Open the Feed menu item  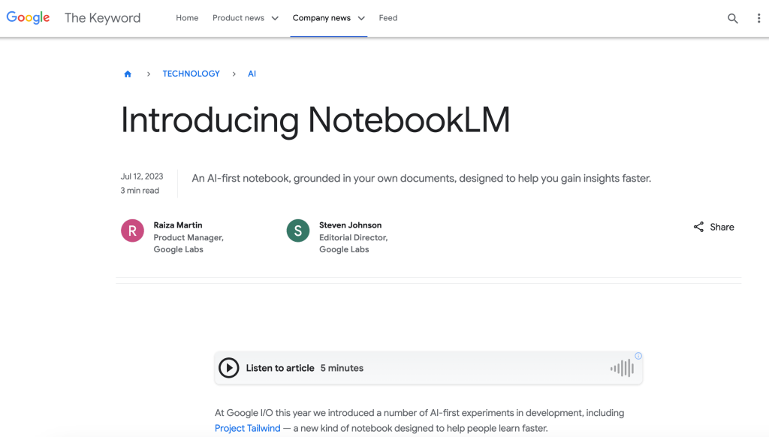coord(388,18)
